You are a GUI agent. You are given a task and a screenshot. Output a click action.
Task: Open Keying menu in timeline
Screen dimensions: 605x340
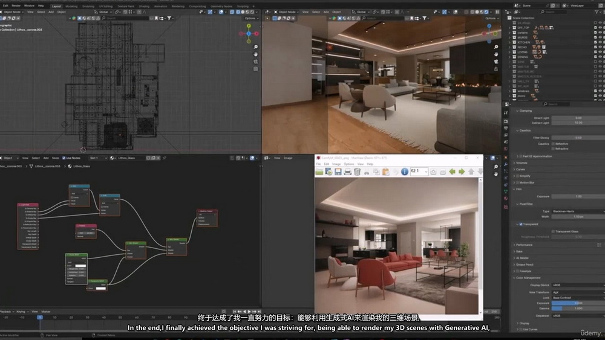(21, 312)
